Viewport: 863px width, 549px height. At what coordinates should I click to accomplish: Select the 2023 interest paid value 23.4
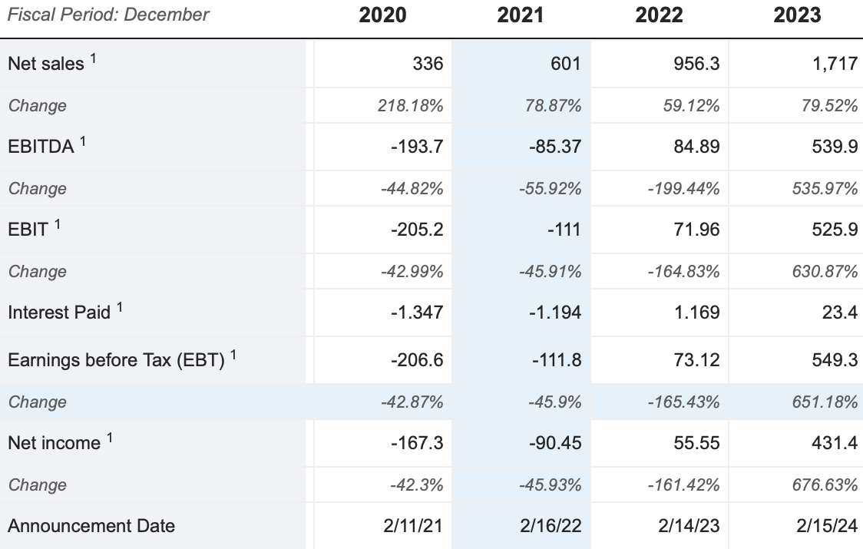click(842, 313)
